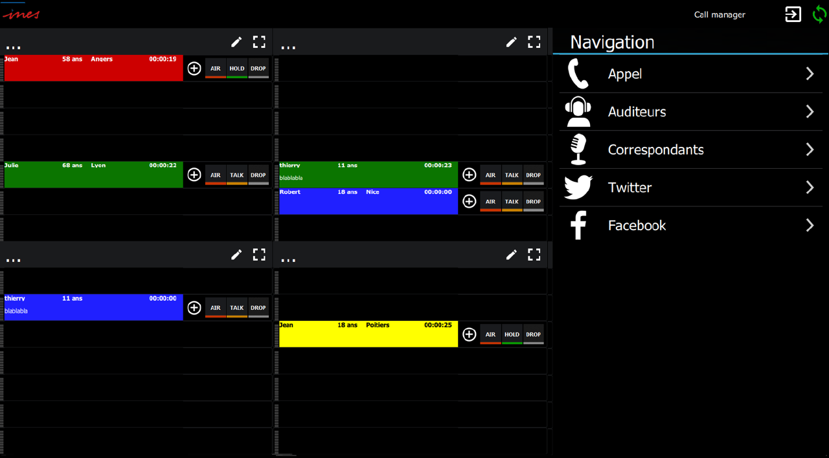Click the phone icon beside Appel
829x458 pixels.
tap(578, 74)
